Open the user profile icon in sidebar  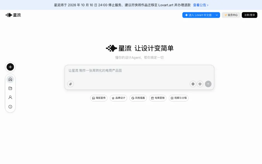coord(10,97)
